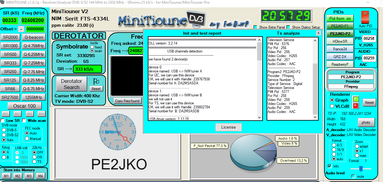
Task: Select 4/3 format
Action: click(x=334, y=145)
